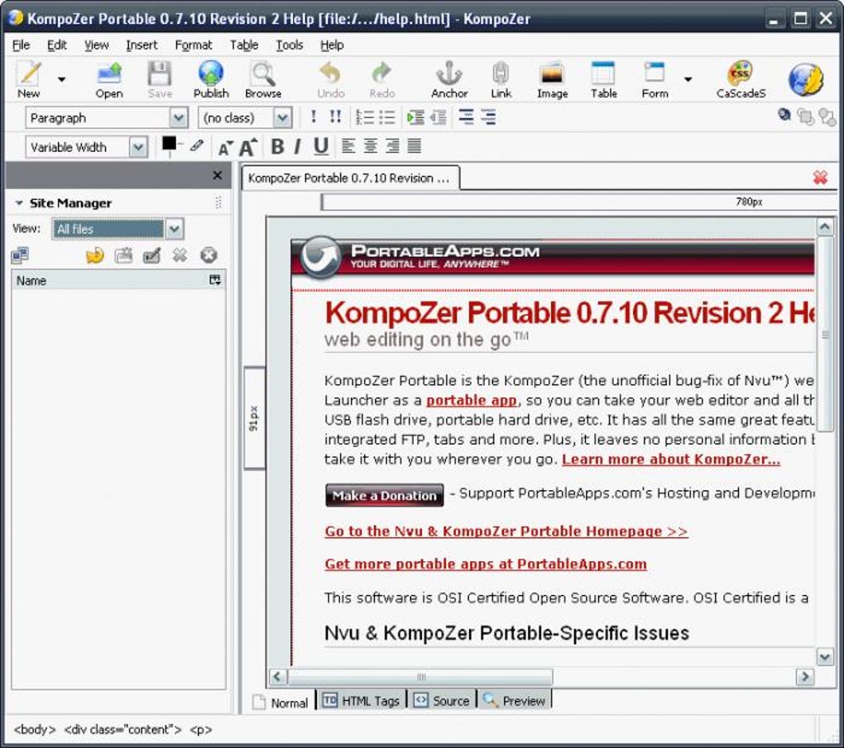Click the Publish globe icon
Image resolution: width=844 pixels, height=748 pixels.
[x=211, y=73]
